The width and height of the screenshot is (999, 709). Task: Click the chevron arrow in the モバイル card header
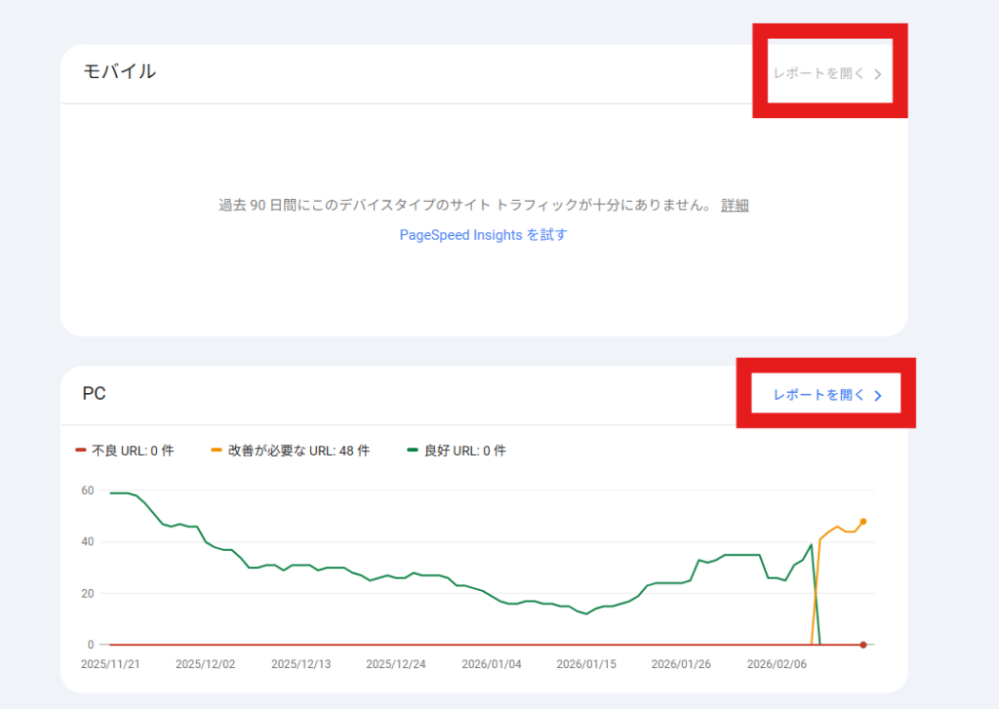(878, 74)
